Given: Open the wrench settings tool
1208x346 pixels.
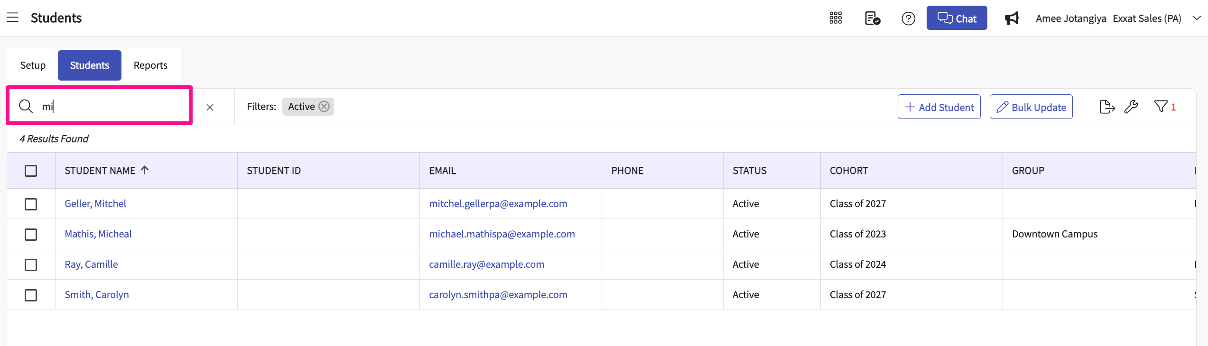Looking at the screenshot, I should point(1131,107).
